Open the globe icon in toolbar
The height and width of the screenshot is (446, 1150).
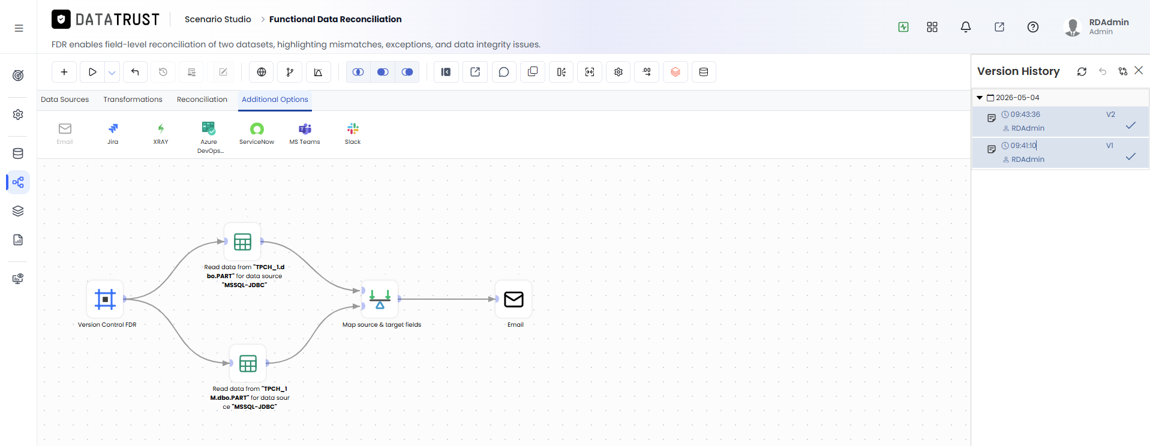point(262,72)
